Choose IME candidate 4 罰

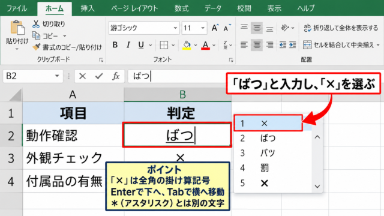273,168
